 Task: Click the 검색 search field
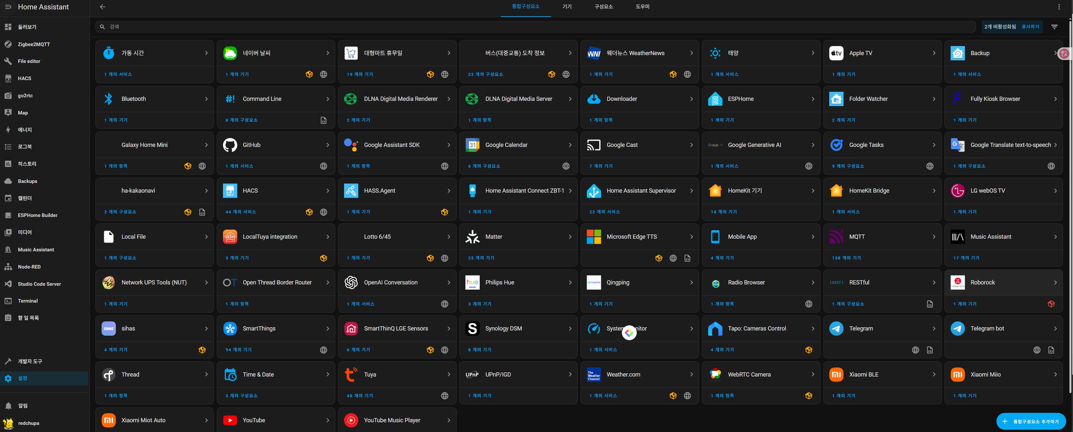click(536, 27)
